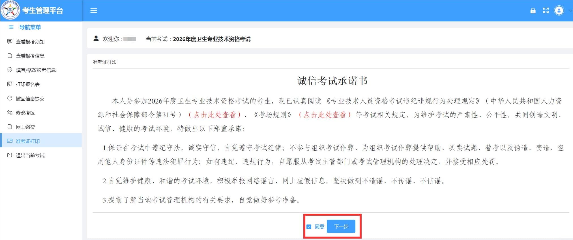
Task: Select 网上缴费 menu entry
Action: pyautogui.click(x=25, y=127)
